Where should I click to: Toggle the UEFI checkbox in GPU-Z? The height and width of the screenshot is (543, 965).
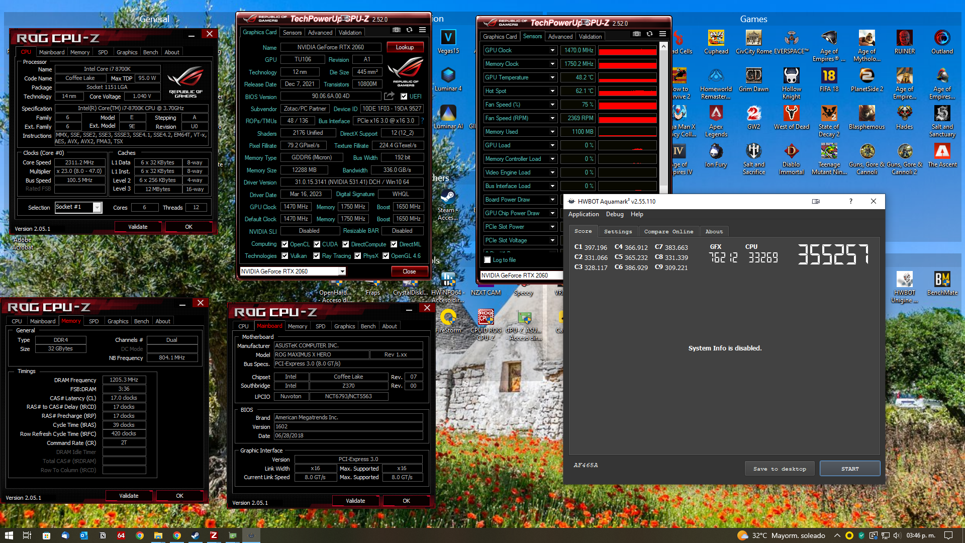404,97
